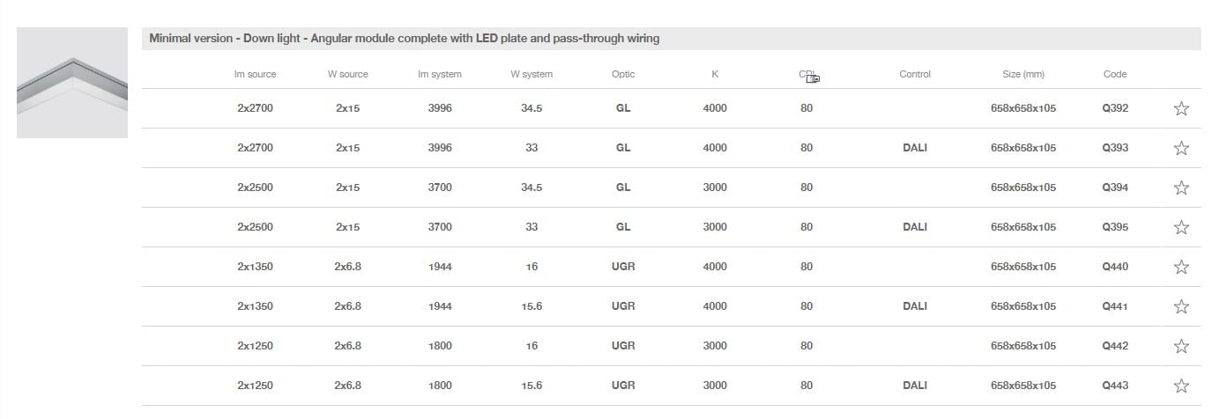The width and height of the screenshot is (1212, 419).
Task: Click the Minimal version Down light heading
Action: coord(405,39)
